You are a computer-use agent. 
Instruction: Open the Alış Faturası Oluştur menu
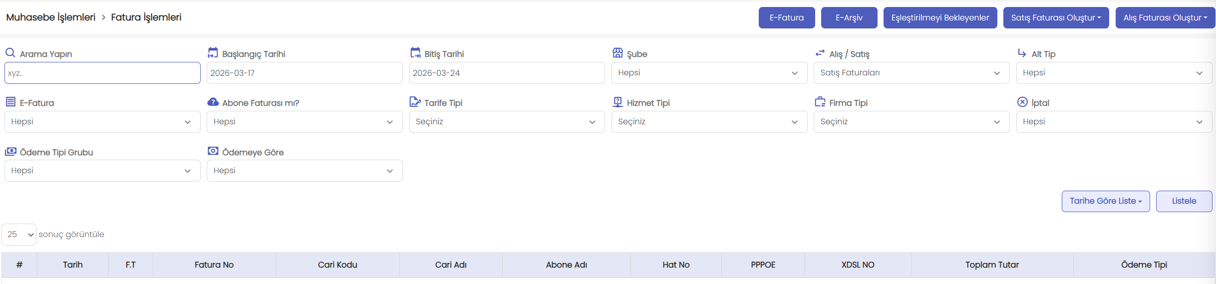pos(1165,18)
